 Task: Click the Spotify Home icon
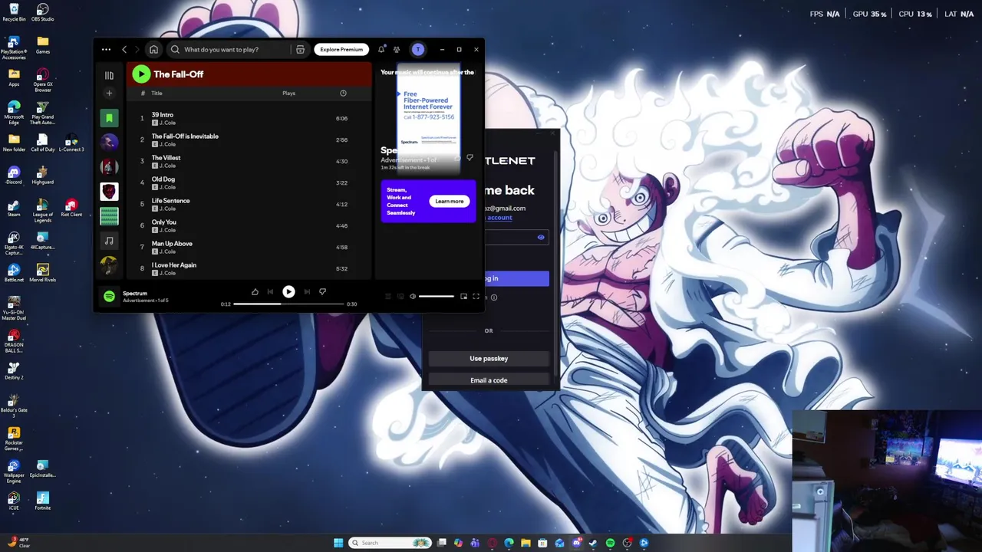click(153, 49)
